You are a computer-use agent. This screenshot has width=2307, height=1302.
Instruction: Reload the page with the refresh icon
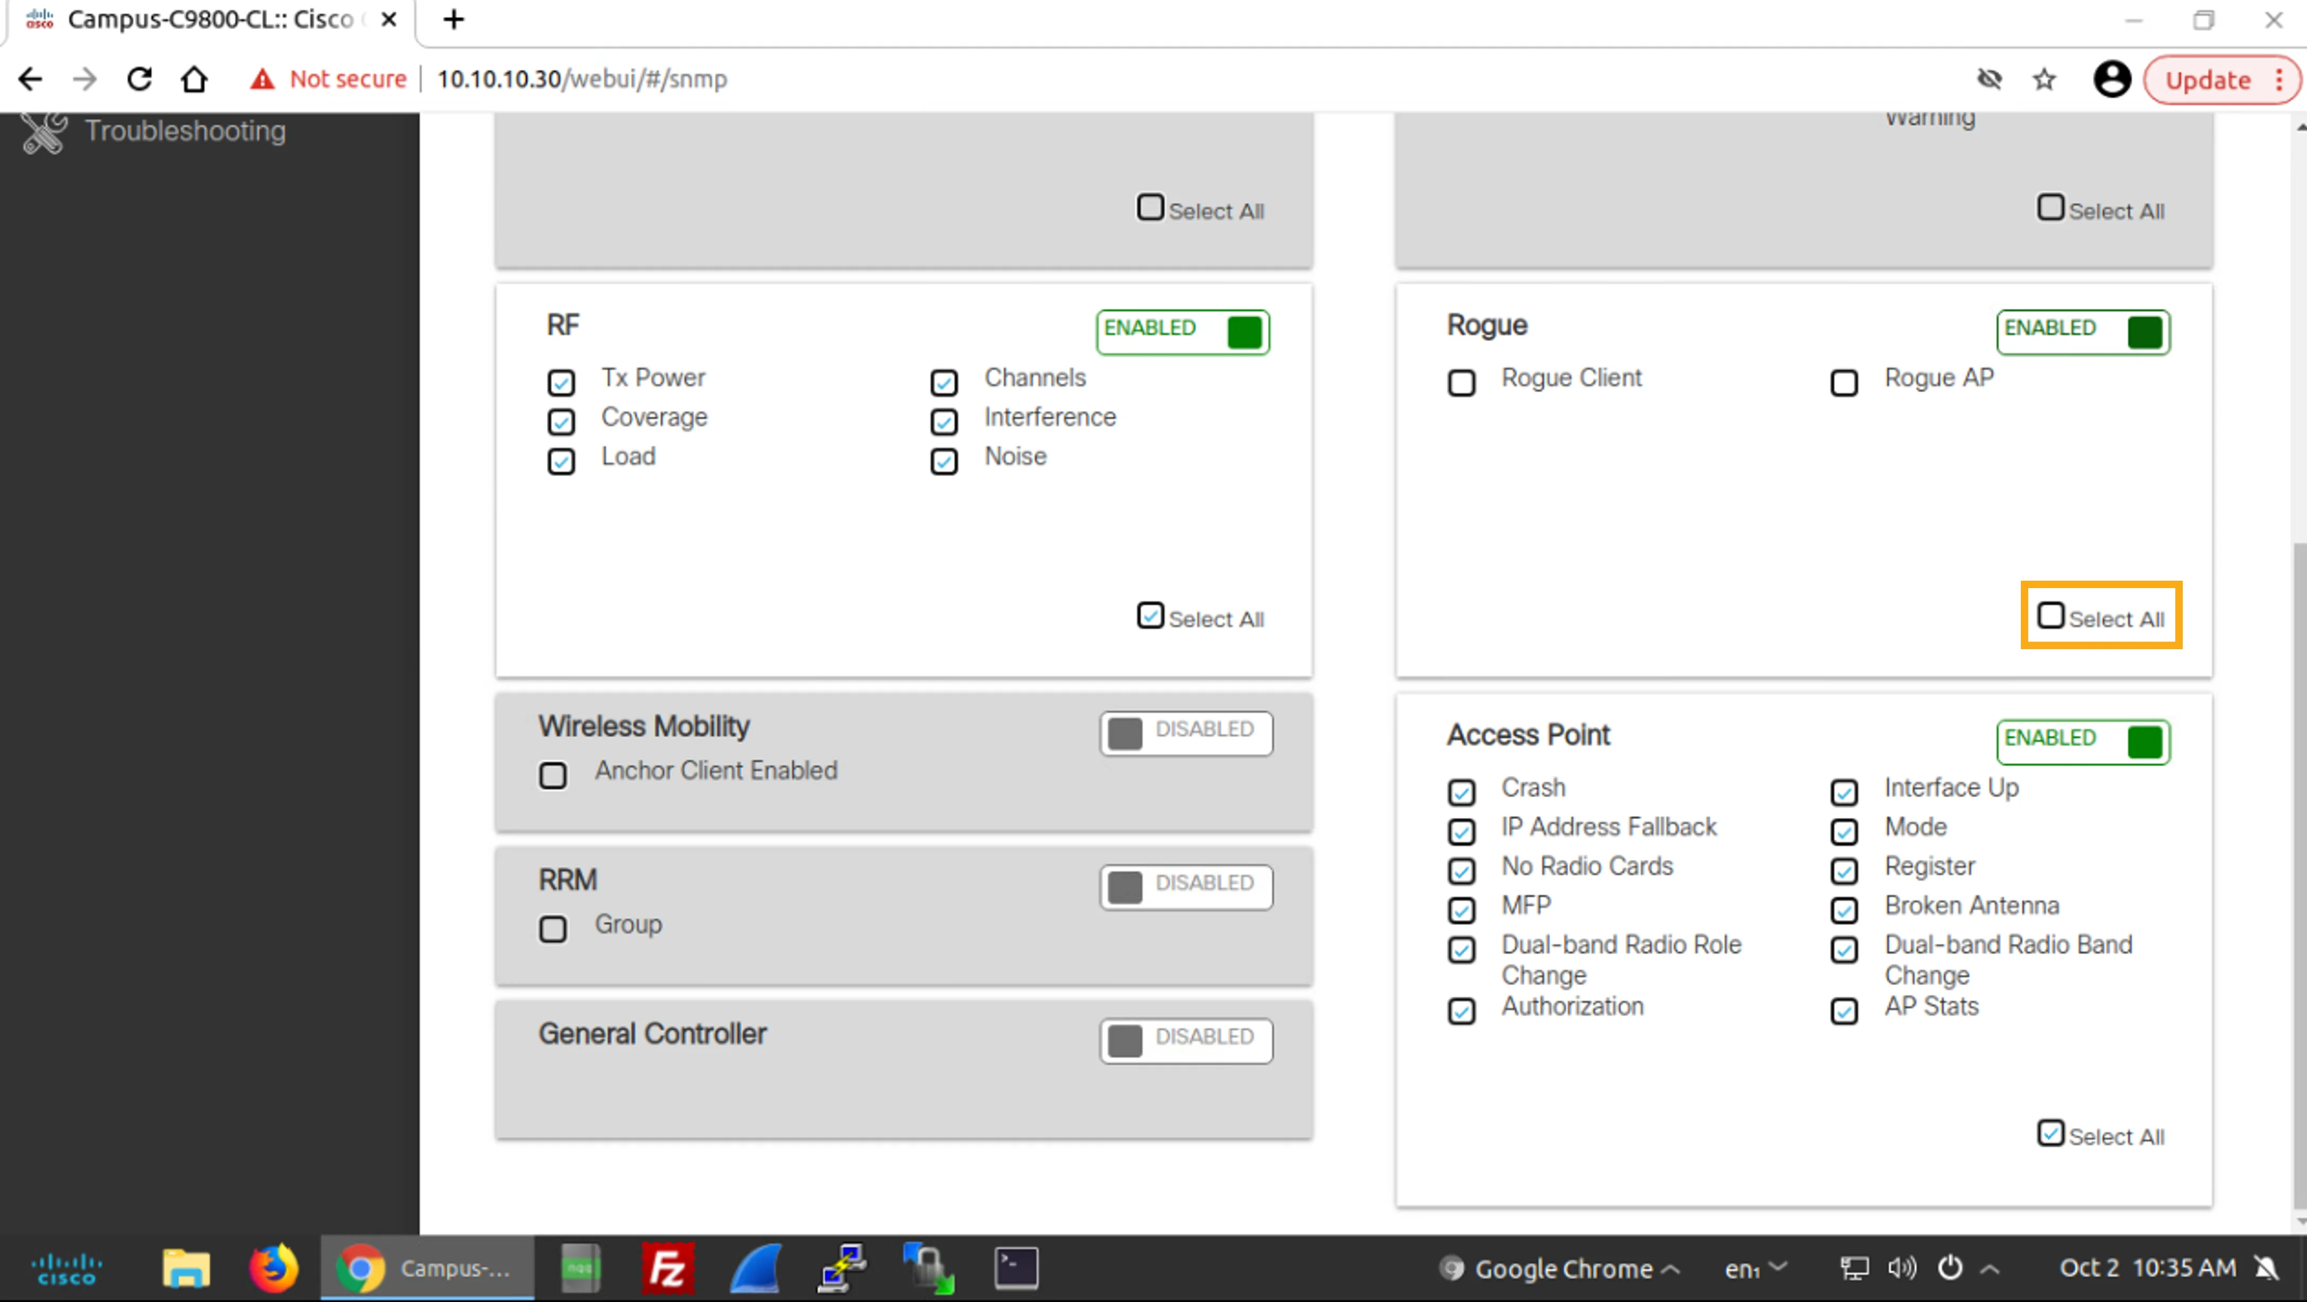pyautogui.click(x=140, y=79)
